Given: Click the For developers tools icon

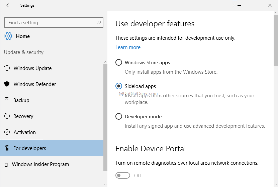Looking at the screenshot, I should point(7,148).
